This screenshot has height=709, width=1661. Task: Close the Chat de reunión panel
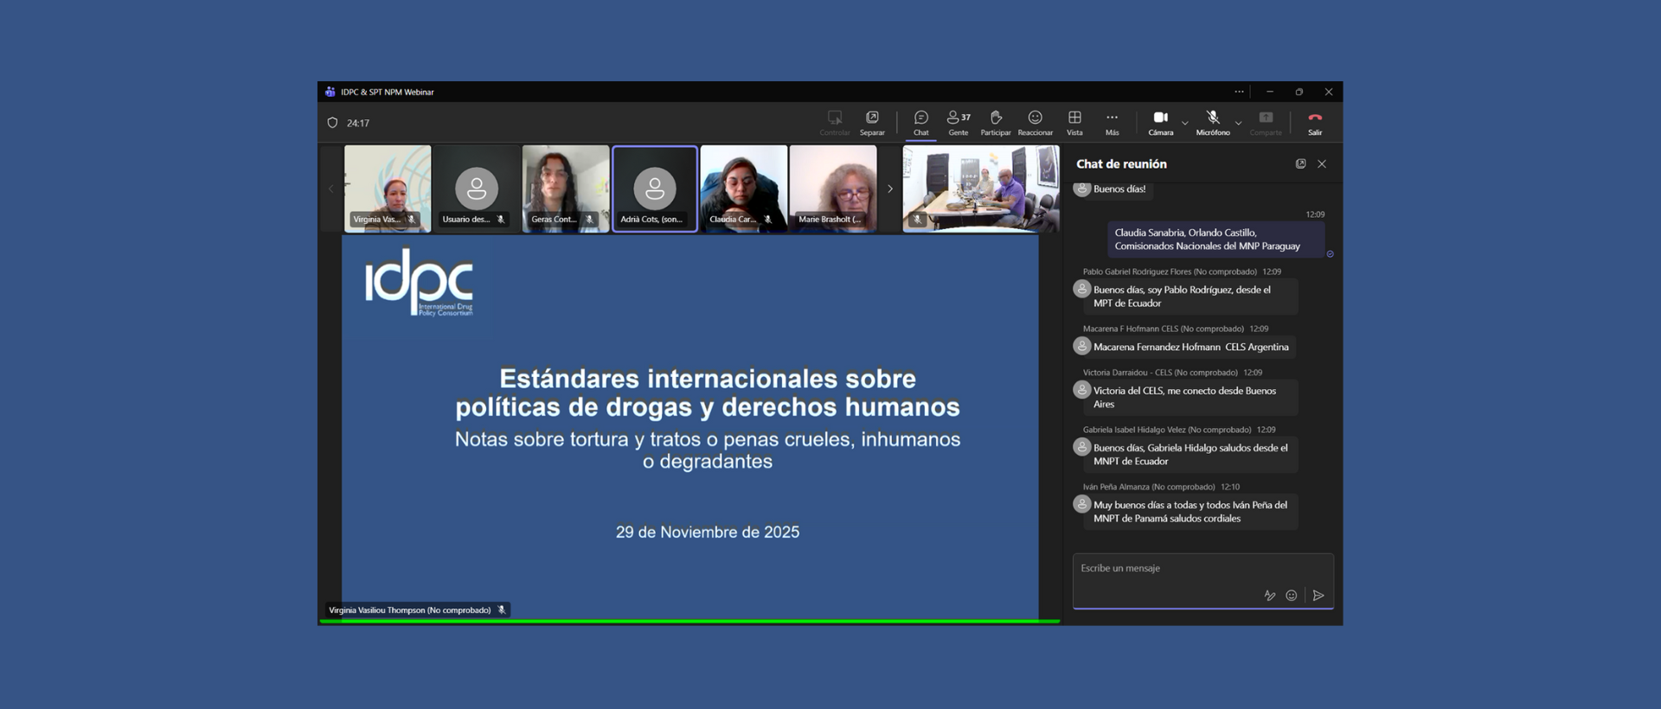click(x=1322, y=163)
